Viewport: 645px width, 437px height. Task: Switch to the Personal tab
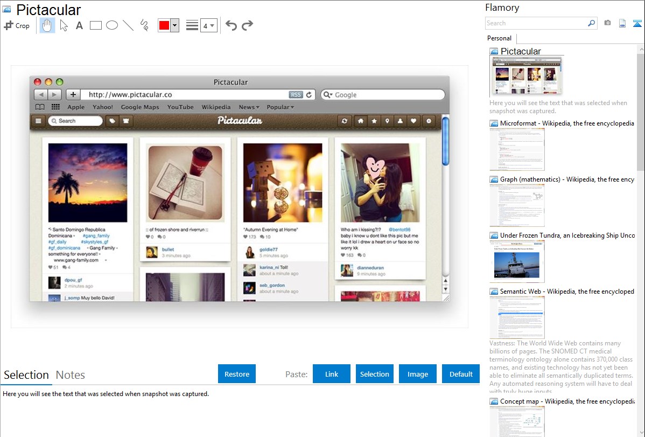(x=500, y=38)
